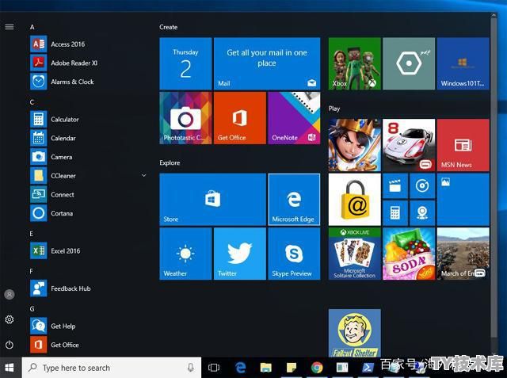Open the Groove Music disc small tile
Viewport: 507px width, 378px height.
[422, 186]
